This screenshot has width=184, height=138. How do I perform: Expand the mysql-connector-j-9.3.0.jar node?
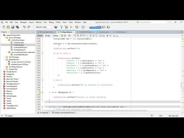(7, 62)
